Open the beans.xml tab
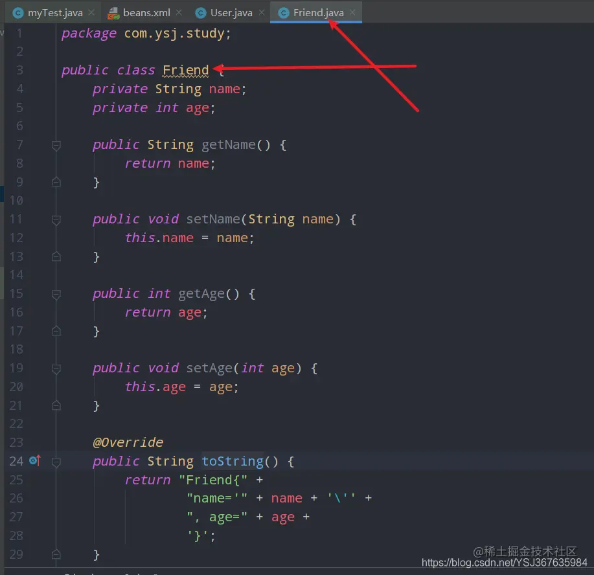This screenshot has height=575, width=594. pyautogui.click(x=146, y=13)
